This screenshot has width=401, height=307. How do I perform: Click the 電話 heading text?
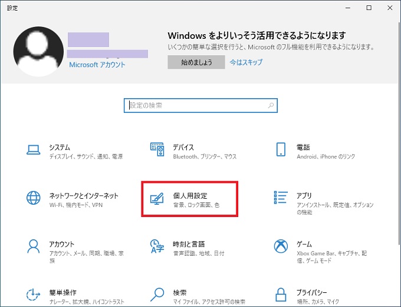(303, 148)
